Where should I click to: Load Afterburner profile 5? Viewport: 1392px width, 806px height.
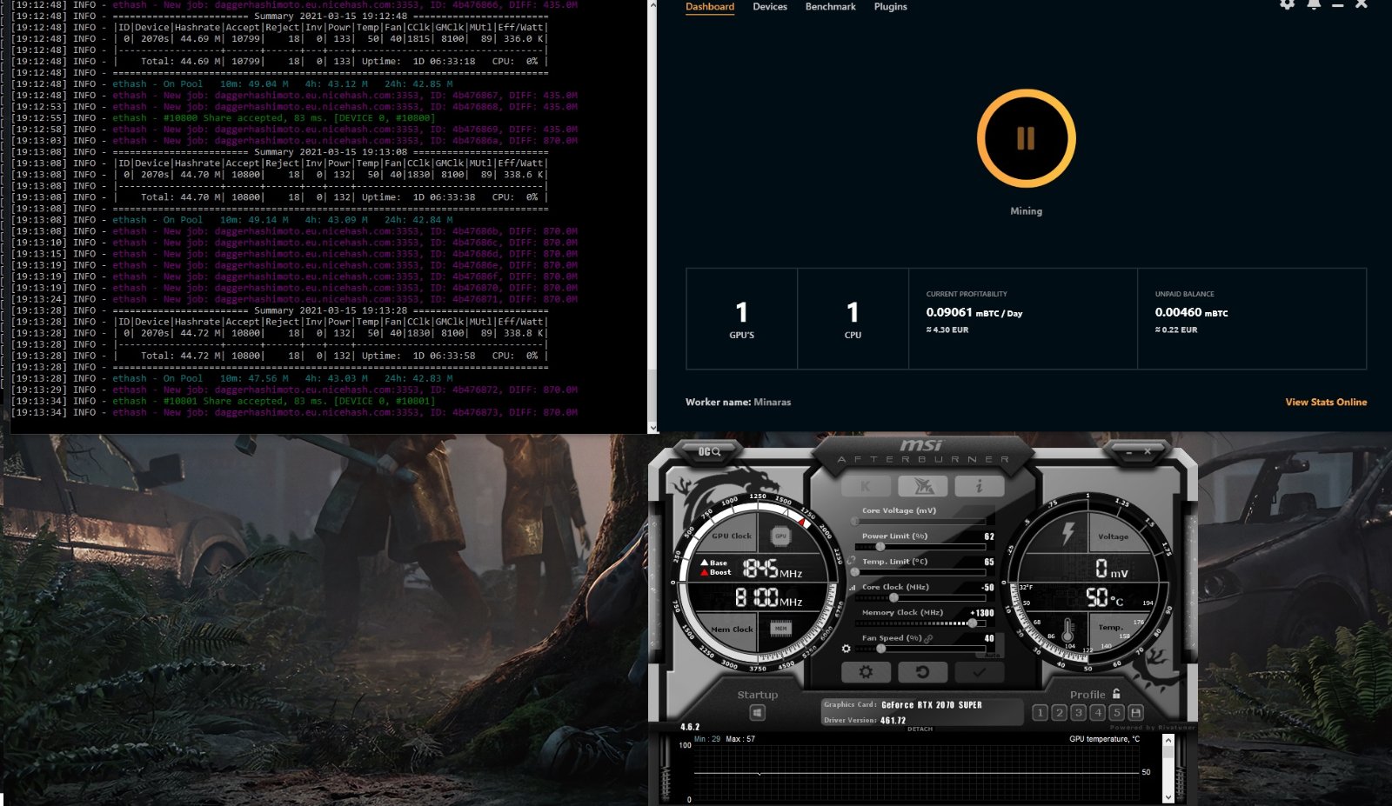click(x=1116, y=713)
